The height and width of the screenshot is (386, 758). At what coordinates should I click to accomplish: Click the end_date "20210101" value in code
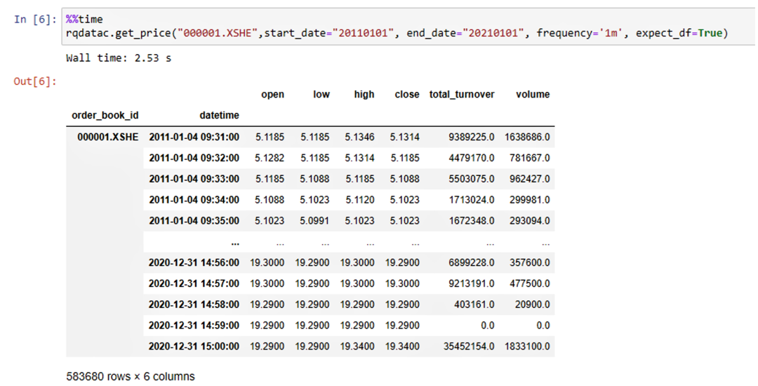(492, 33)
